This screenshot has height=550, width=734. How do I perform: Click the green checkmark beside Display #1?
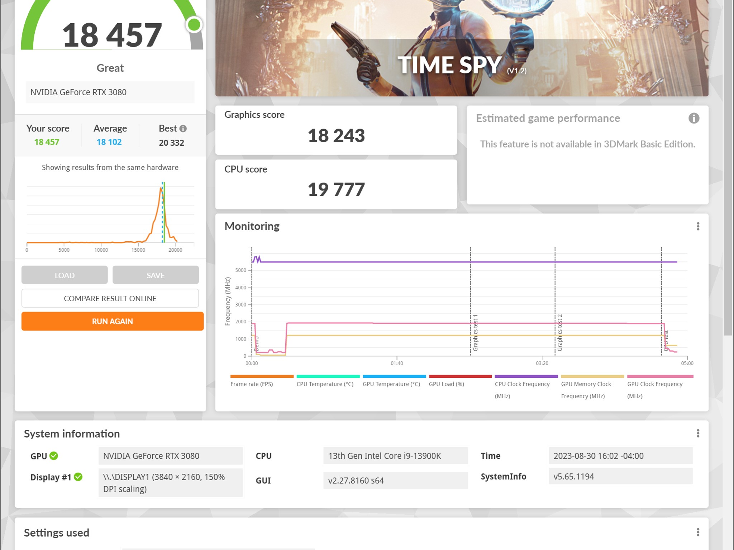point(78,477)
